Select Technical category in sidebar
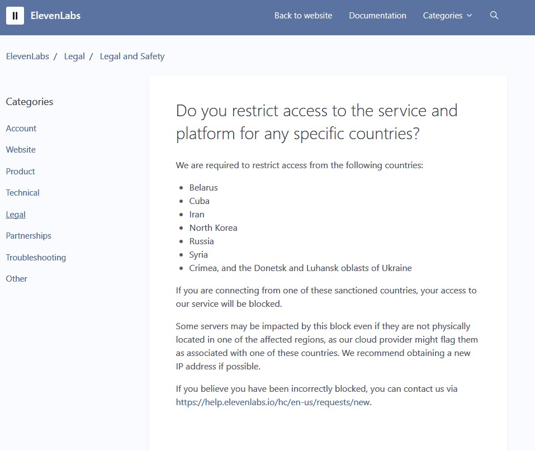 coord(22,193)
